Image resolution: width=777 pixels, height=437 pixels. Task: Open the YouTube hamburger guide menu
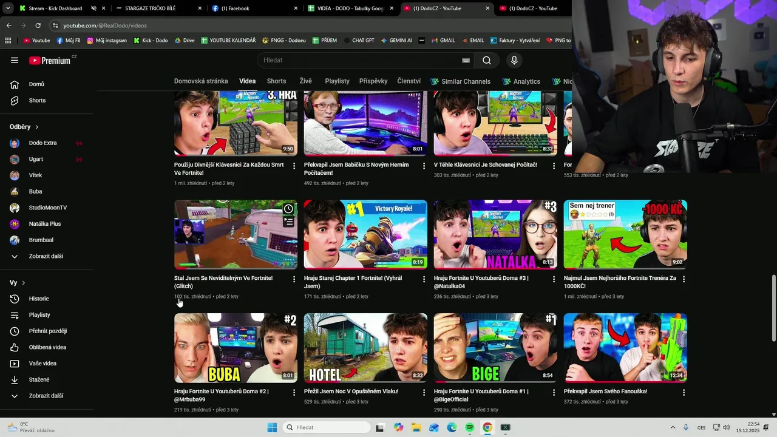[15, 60]
